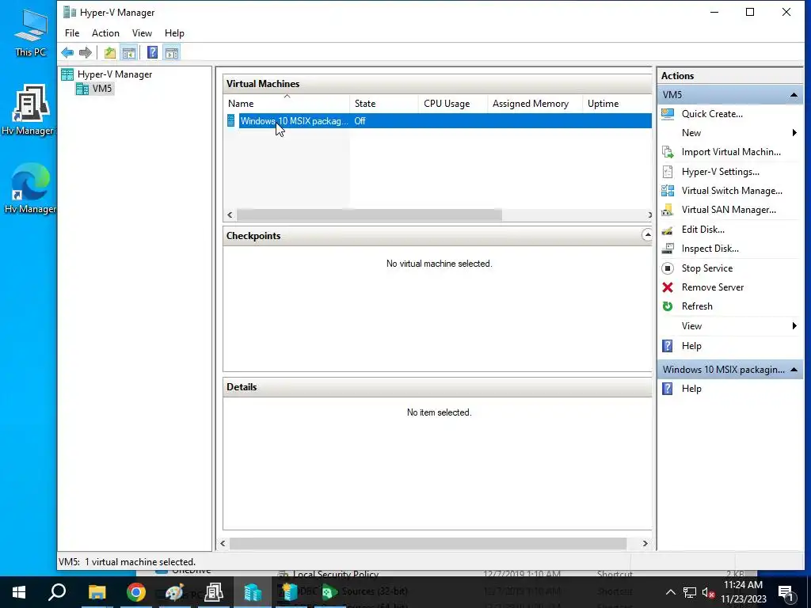
Task: Click right arrow of Virtual Machines scrollbar
Action: [x=649, y=215]
